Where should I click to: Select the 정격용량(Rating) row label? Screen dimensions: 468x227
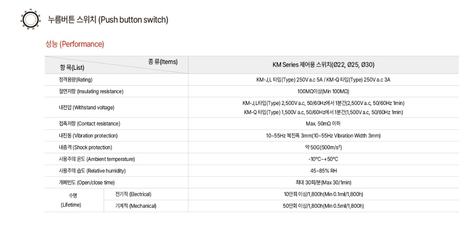pyautogui.click(x=76, y=80)
